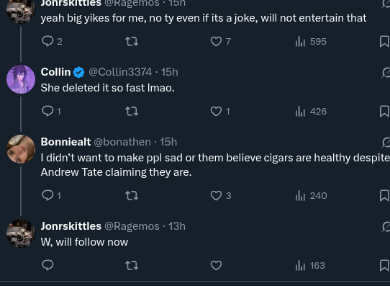Like Bonniealt's tweet with 3 likes
This screenshot has height=286, width=390.
[221, 196]
